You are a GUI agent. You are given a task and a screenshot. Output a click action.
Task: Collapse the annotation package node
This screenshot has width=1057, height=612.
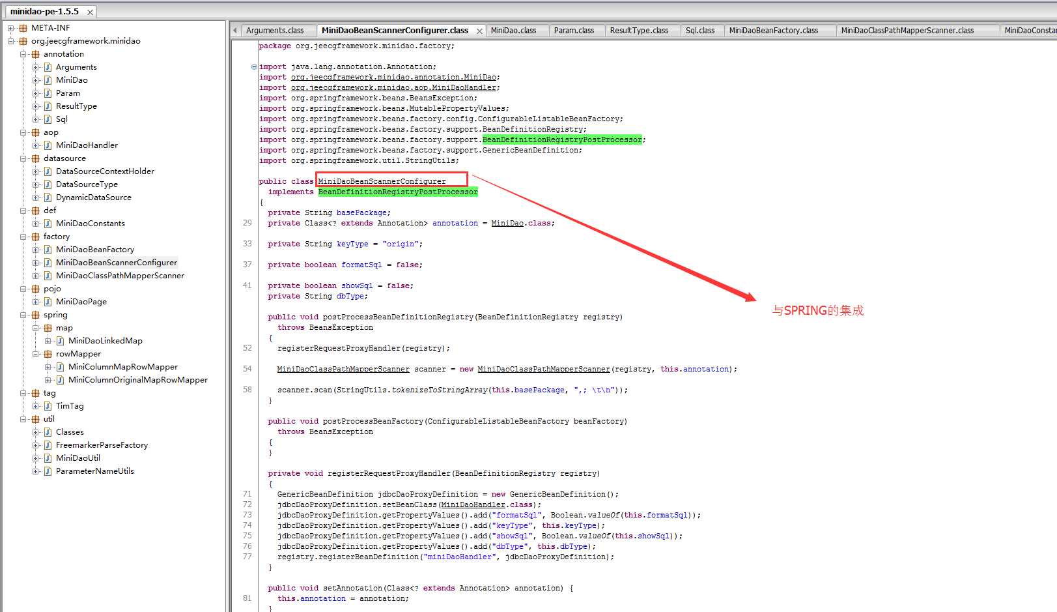pyautogui.click(x=23, y=54)
